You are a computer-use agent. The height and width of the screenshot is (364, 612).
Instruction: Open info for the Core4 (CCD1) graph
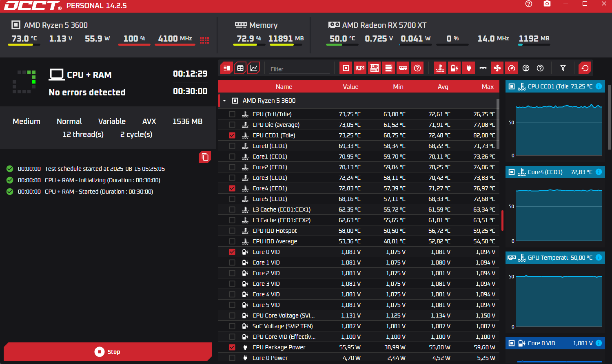click(x=599, y=172)
